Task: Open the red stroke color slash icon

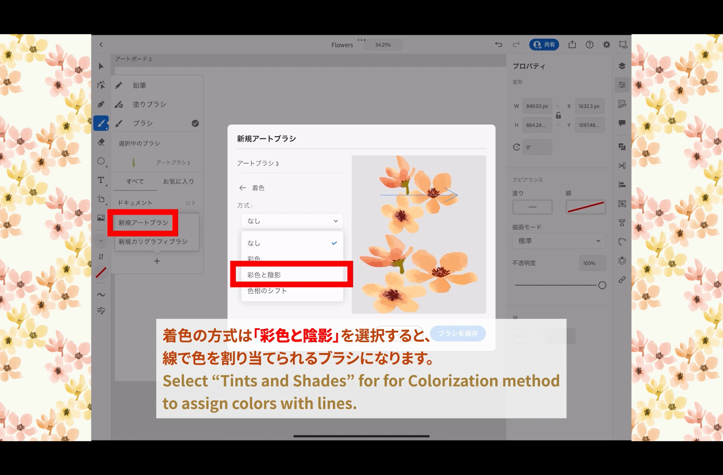Action: pos(101,273)
